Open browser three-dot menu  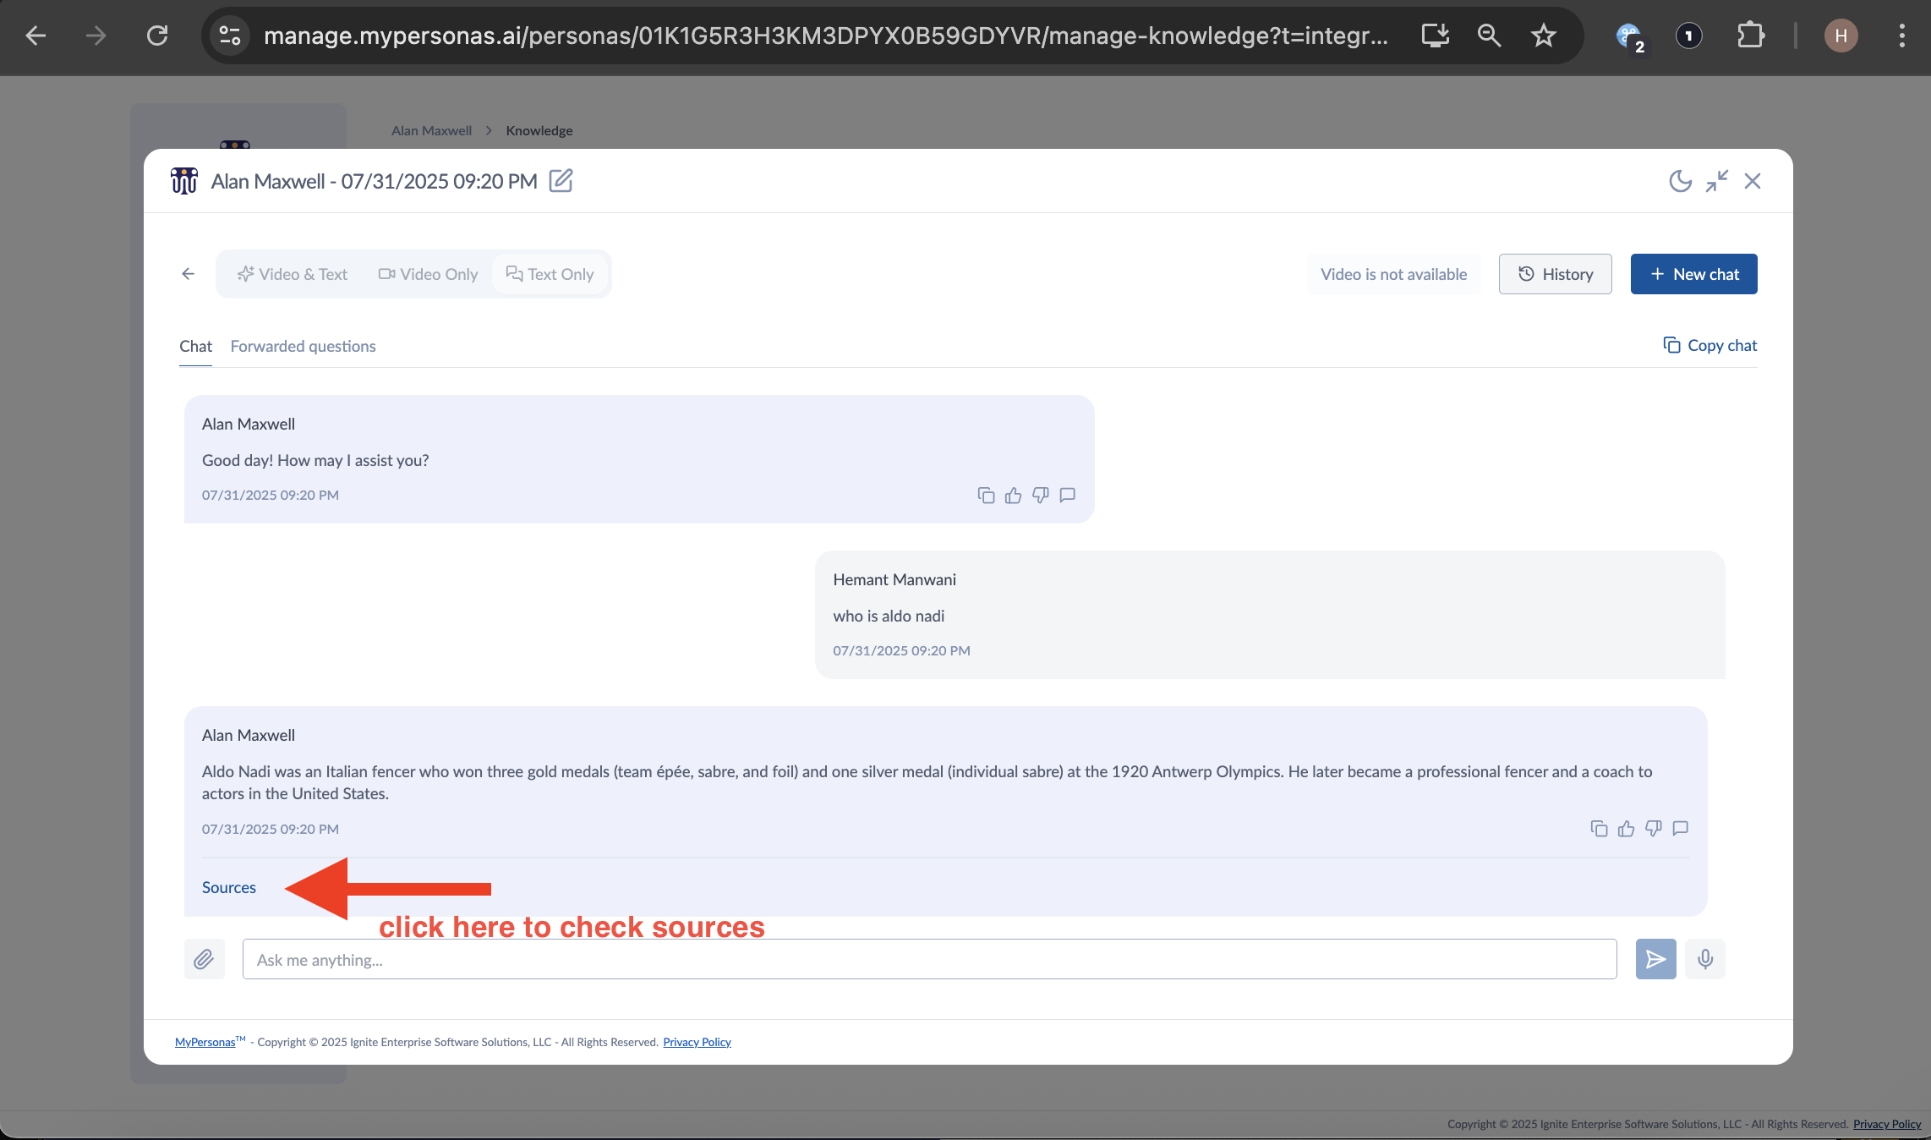(1902, 36)
